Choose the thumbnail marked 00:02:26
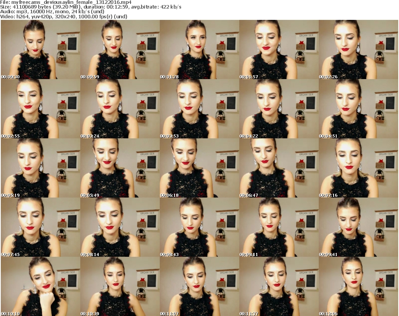The width and height of the screenshot is (399, 316). tap(358, 49)
